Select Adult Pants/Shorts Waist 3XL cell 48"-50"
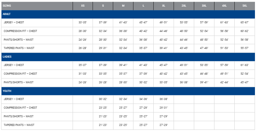This screenshot has height=134, width=259. pyautogui.click(x=204, y=40)
